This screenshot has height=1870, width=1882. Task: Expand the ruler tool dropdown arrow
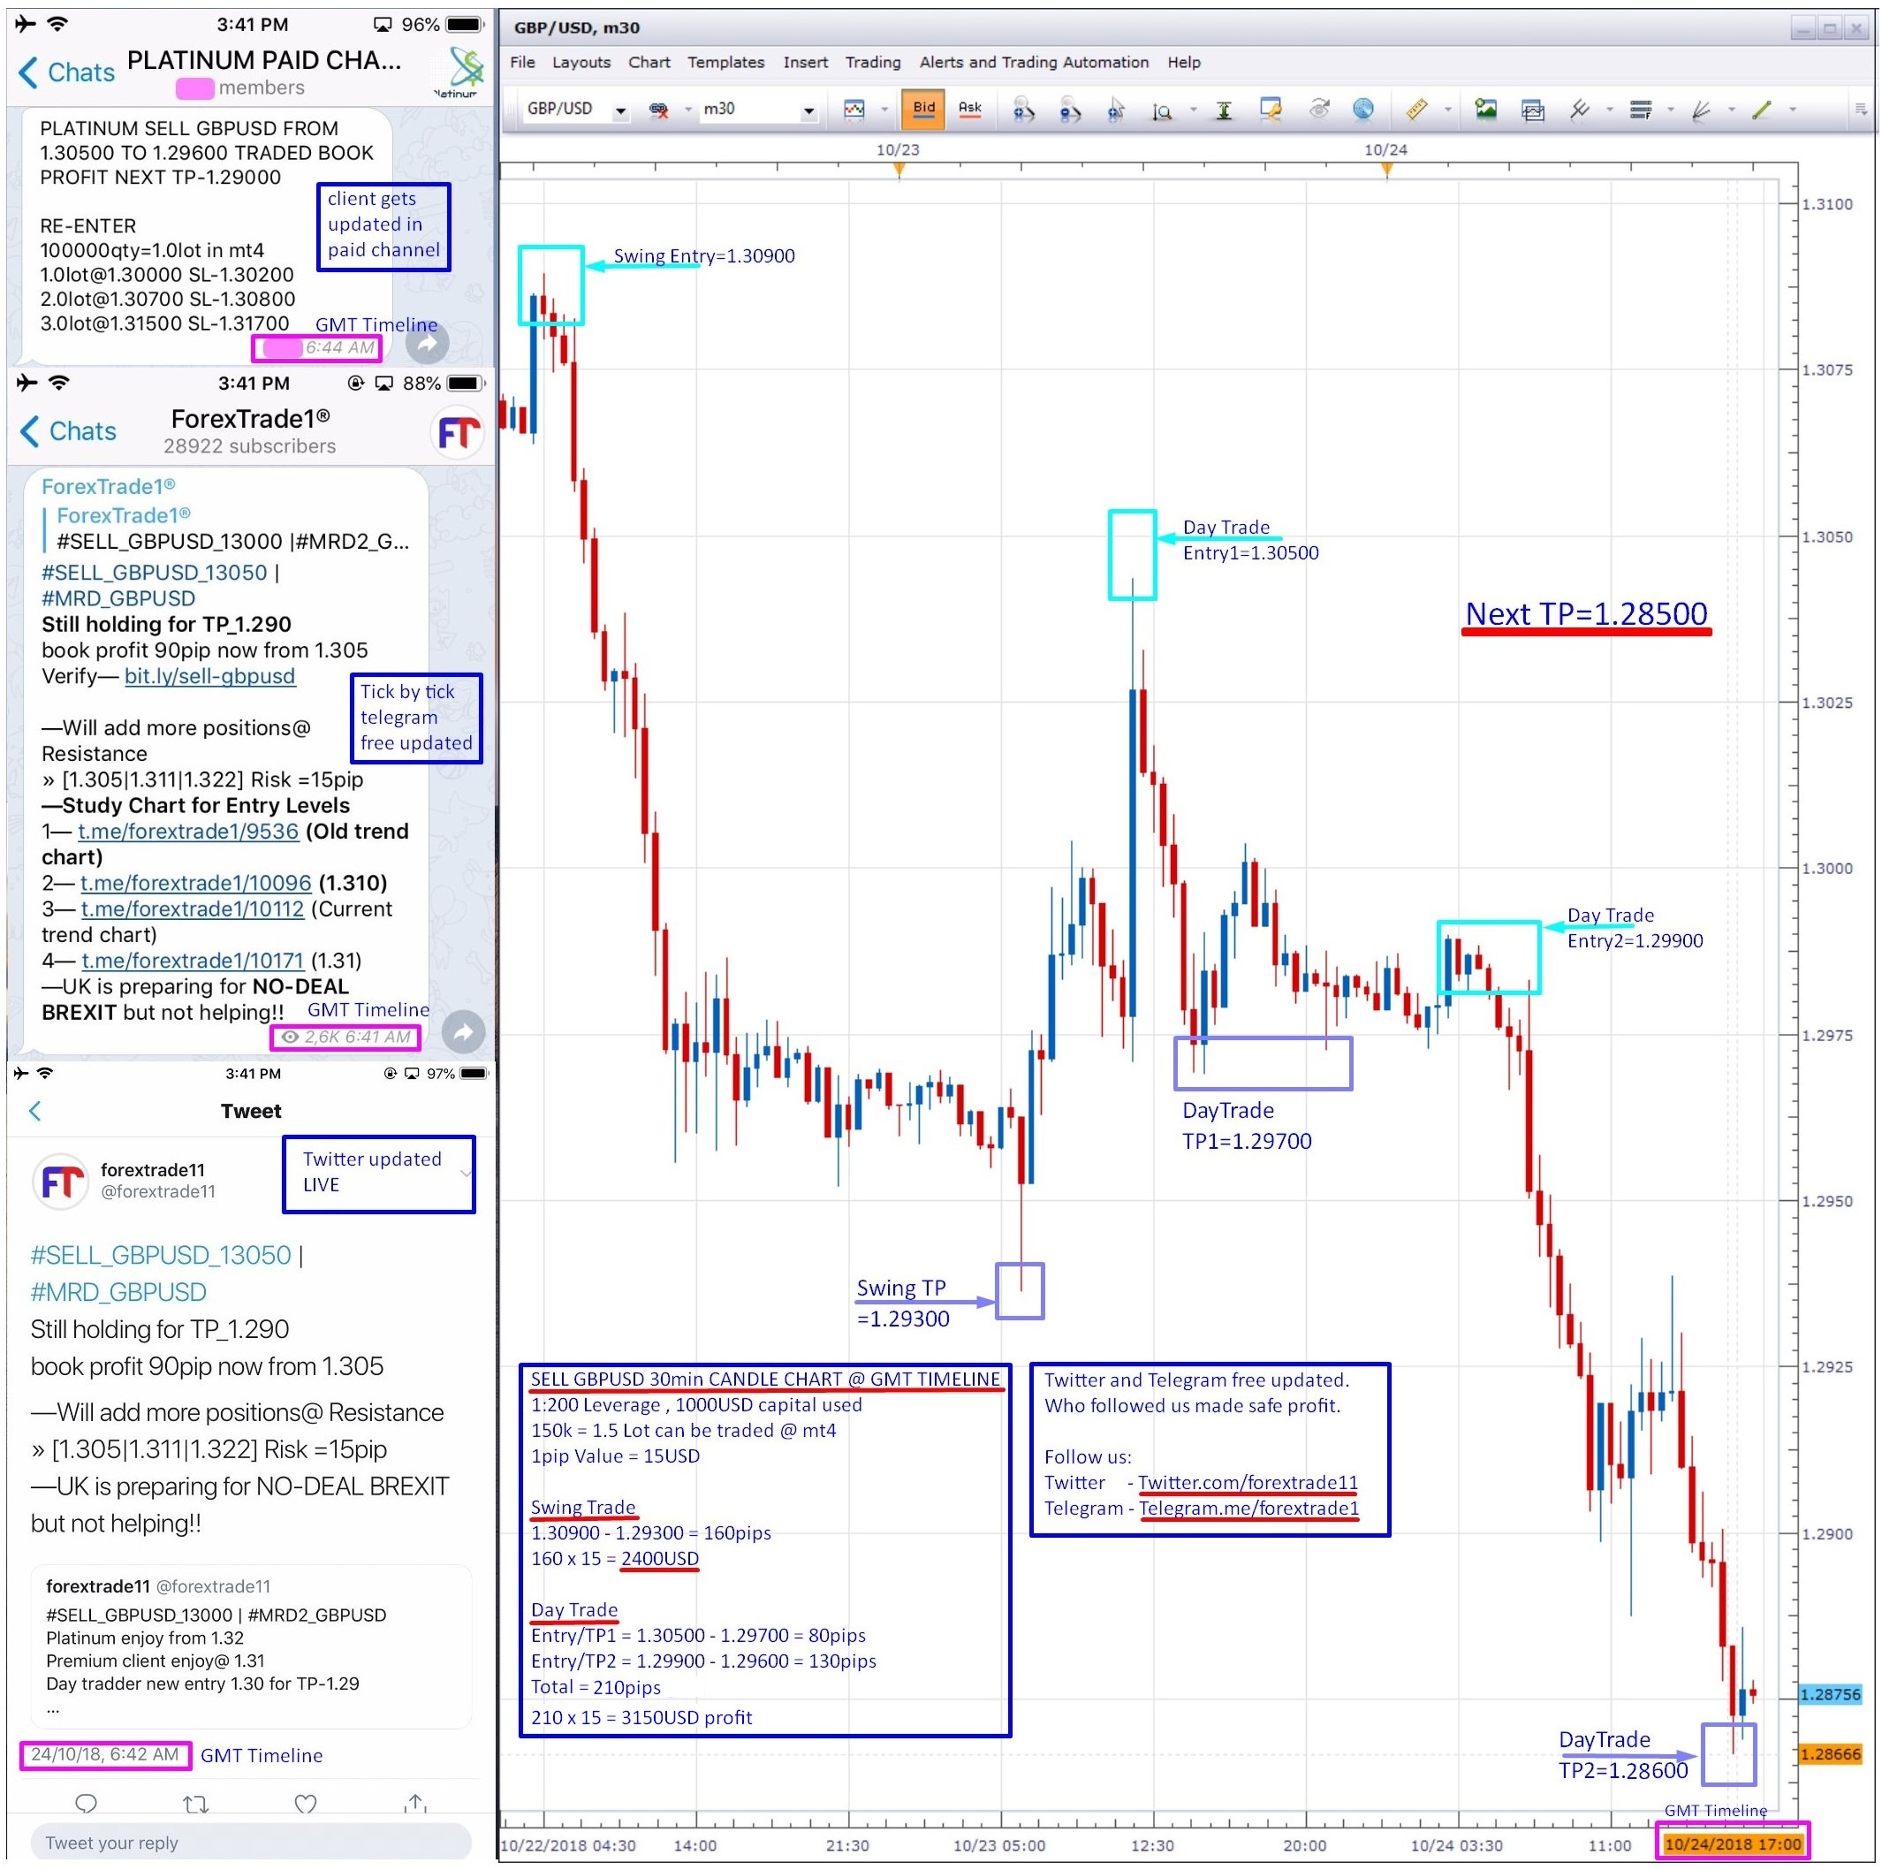point(1447,110)
